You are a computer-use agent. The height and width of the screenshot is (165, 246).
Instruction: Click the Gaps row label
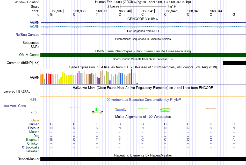coord(35,120)
